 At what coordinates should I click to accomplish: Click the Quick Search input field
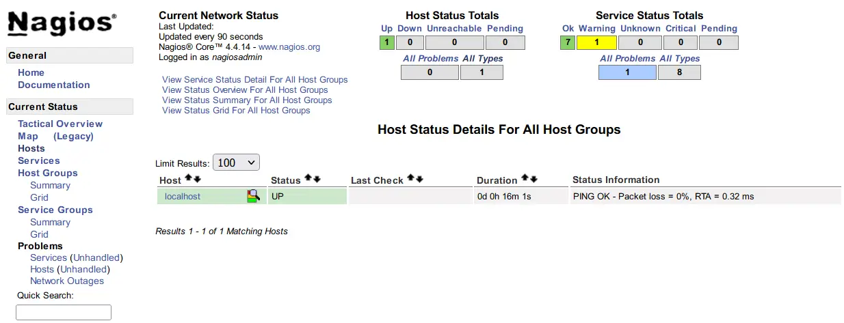[64, 312]
